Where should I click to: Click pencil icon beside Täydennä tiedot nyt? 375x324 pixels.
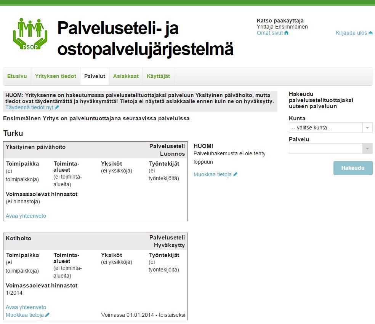coord(57,107)
